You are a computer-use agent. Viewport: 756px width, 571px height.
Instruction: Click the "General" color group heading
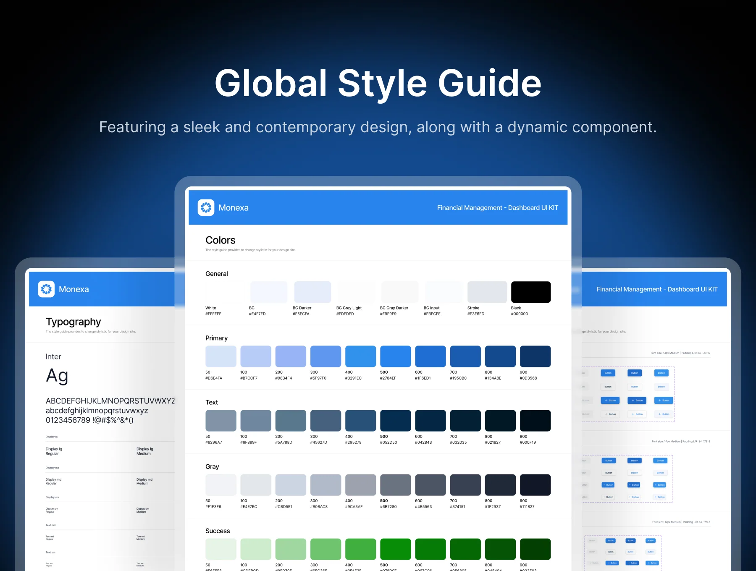(217, 274)
